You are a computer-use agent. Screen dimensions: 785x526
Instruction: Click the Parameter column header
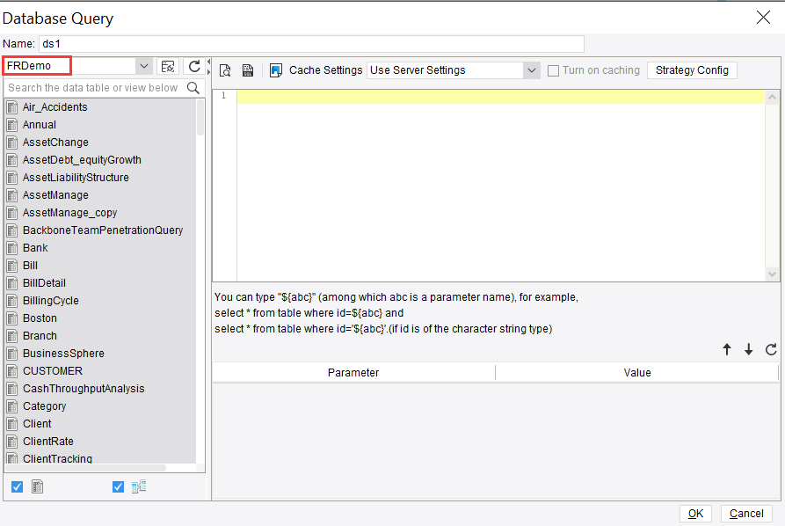(x=353, y=373)
